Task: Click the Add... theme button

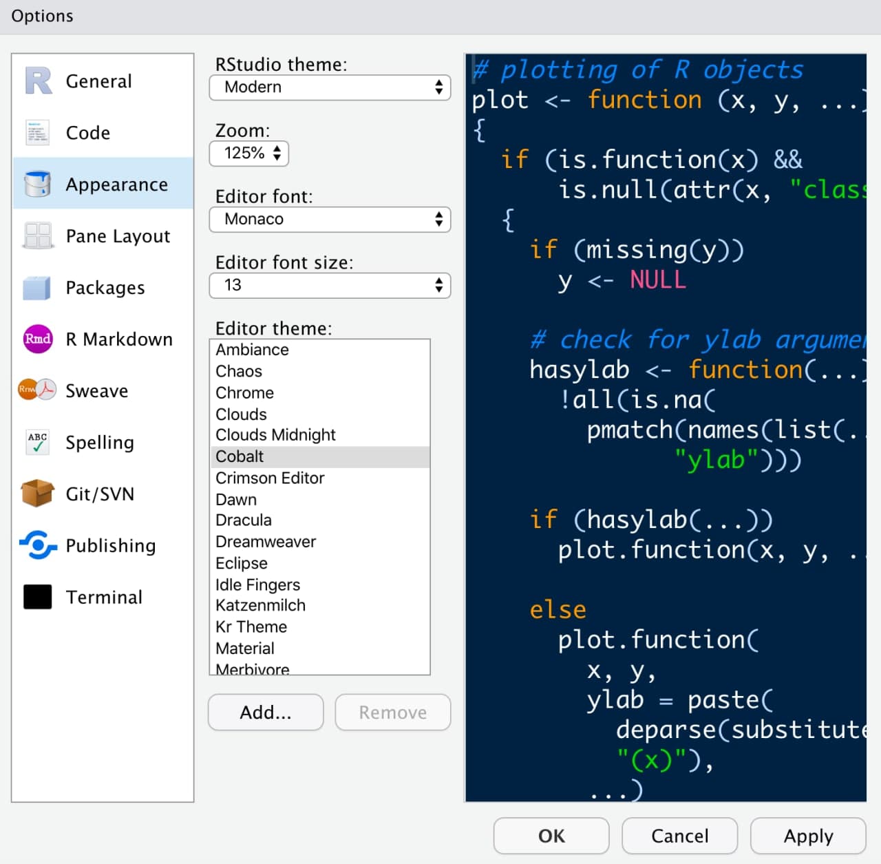Action: [266, 712]
